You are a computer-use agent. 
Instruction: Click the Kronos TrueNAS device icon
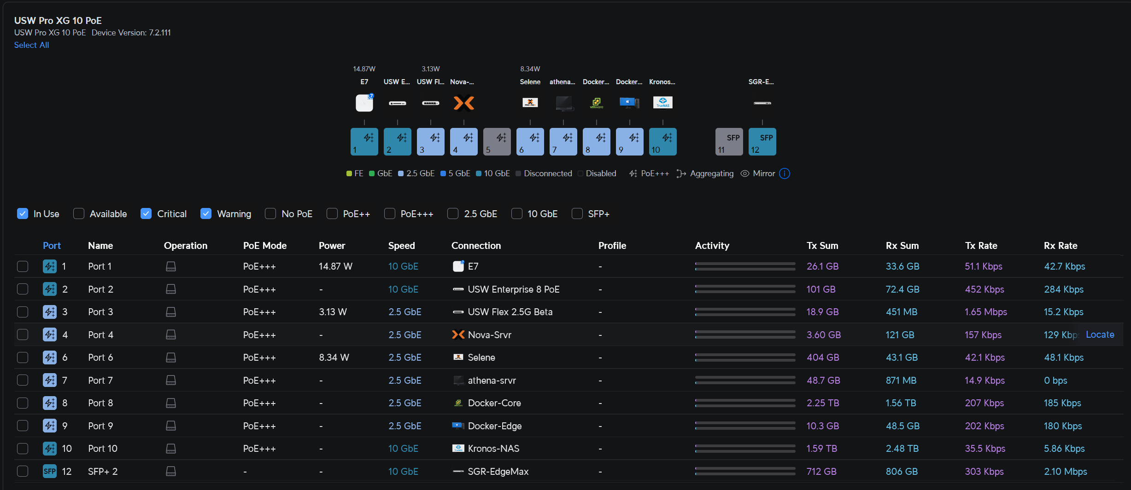pyautogui.click(x=662, y=103)
